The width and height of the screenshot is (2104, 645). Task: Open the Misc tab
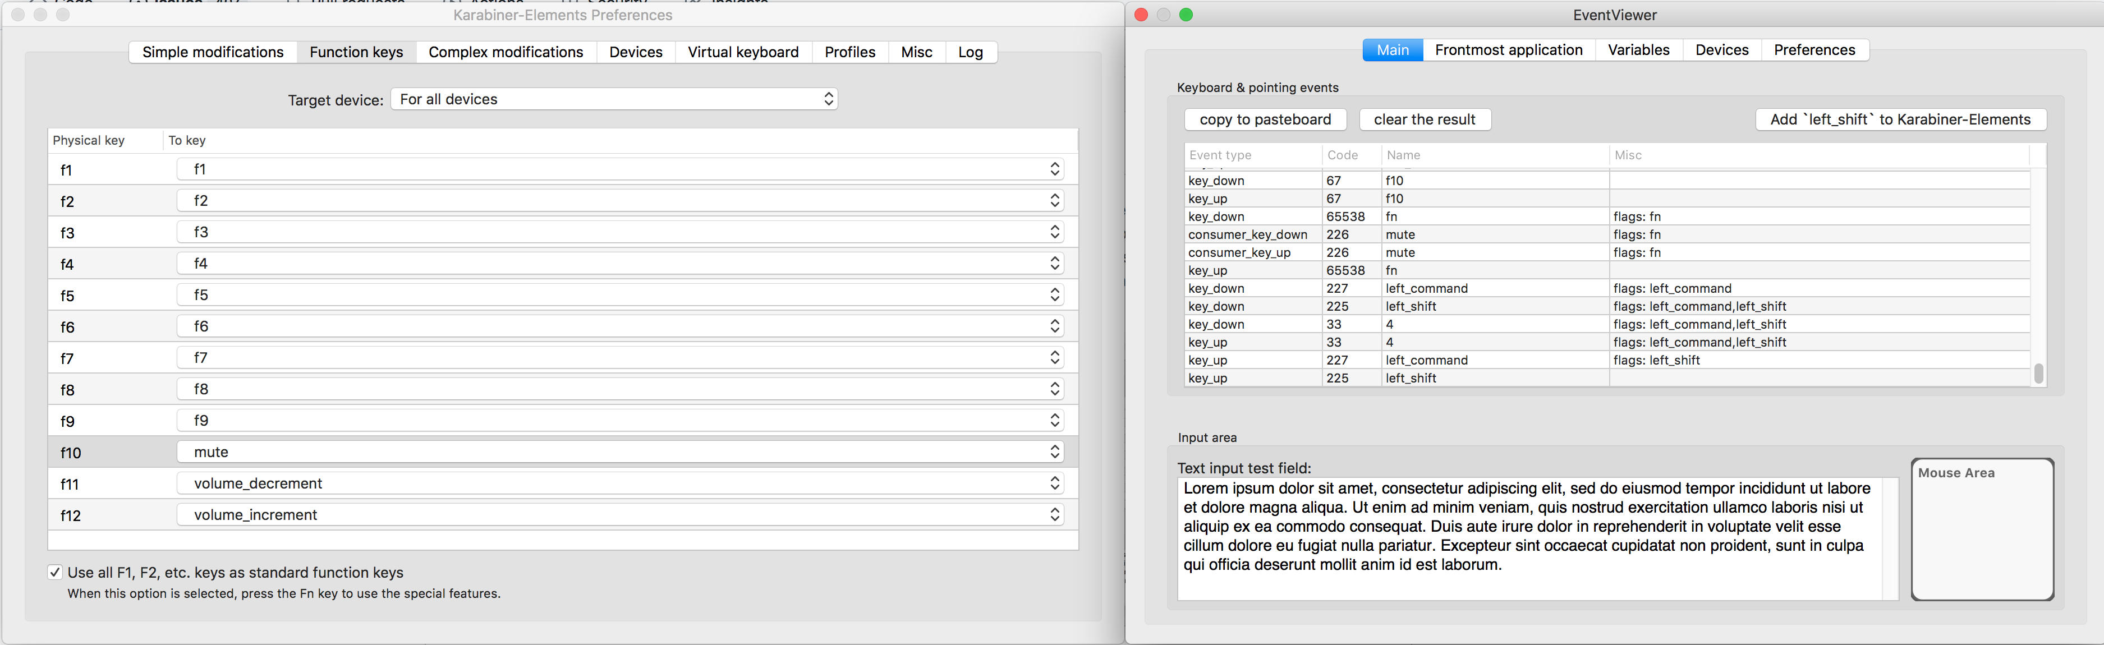click(x=916, y=52)
